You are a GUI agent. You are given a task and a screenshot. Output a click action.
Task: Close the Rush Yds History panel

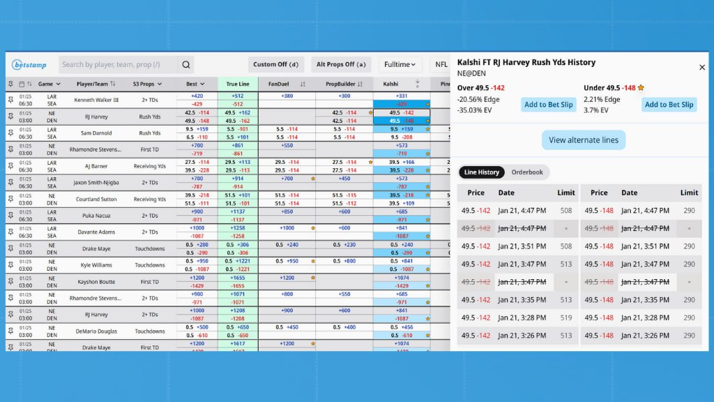coord(701,68)
